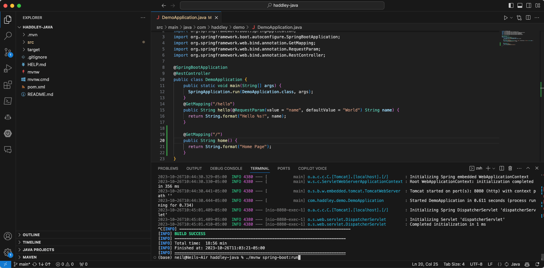Open Spring Boot Dashboard icon
The image size is (544, 268).
coord(8,133)
